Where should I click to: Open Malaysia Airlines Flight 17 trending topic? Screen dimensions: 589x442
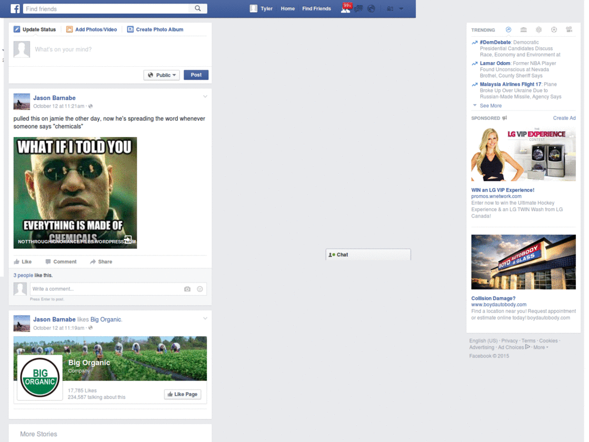pyautogui.click(x=511, y=85)
